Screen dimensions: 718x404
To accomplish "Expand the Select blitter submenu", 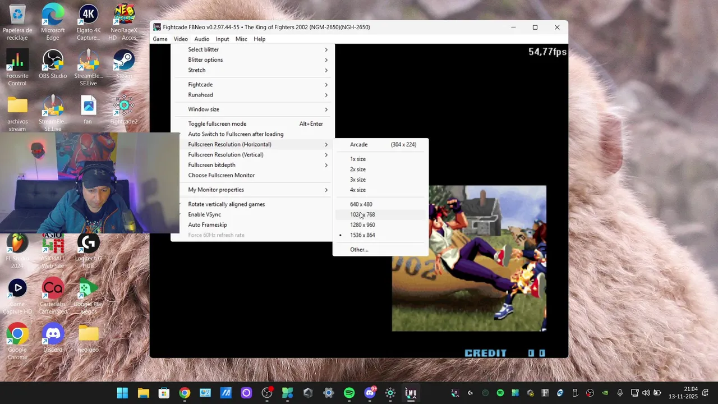I will click(x=252, y=49).
